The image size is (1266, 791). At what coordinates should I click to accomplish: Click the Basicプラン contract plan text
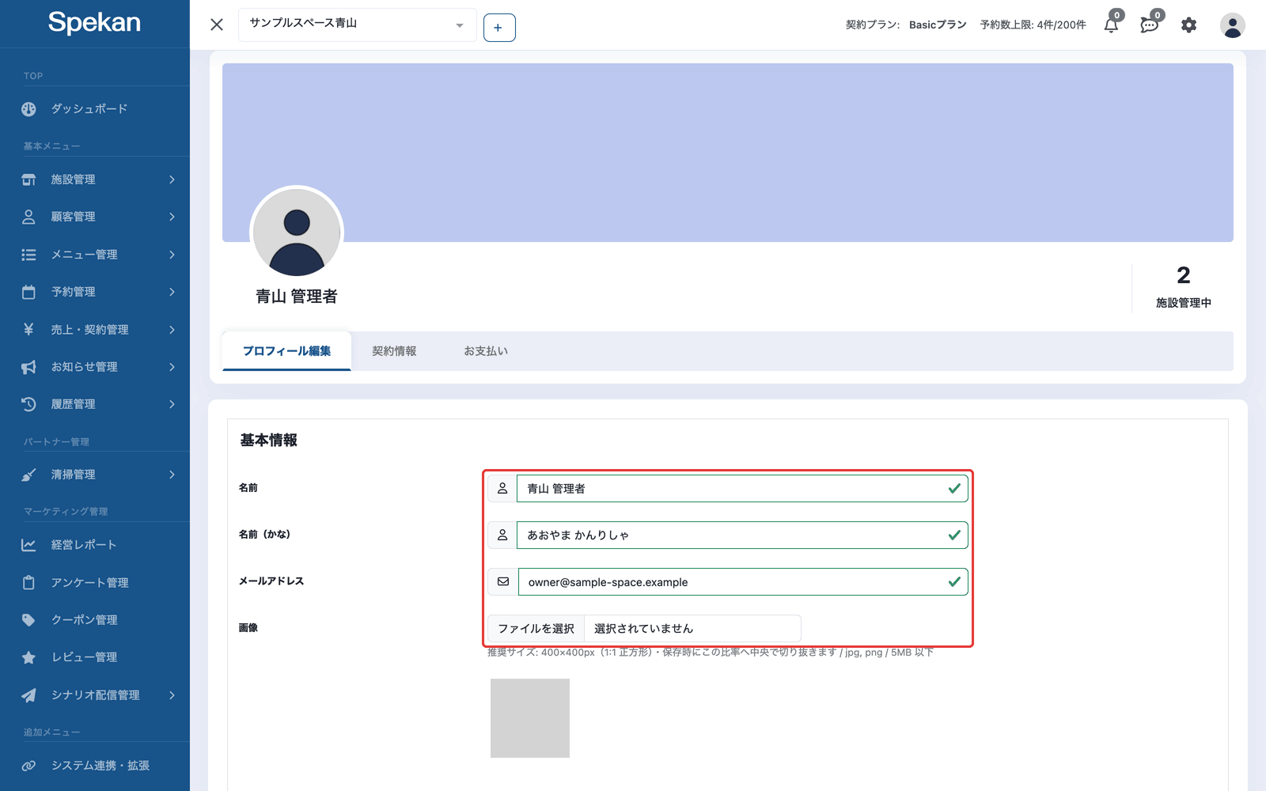pos(938,25)
